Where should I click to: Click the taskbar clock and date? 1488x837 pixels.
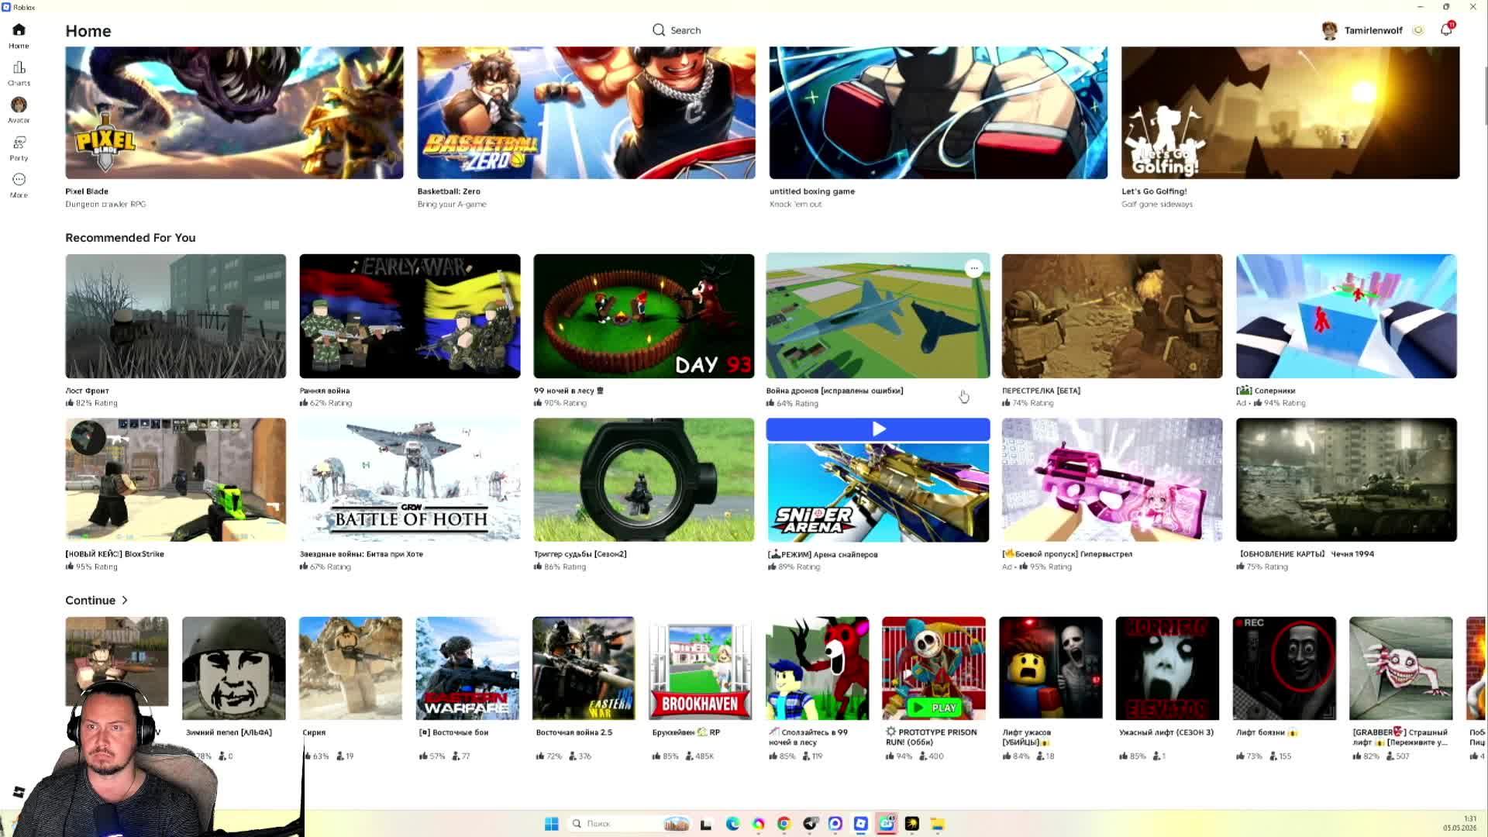[x=1460, y=823]
